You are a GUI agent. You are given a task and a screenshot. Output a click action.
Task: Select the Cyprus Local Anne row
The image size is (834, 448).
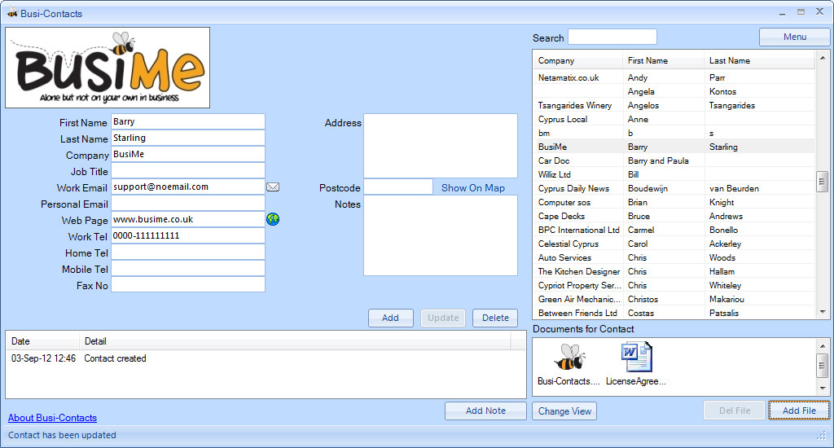point(674,119)
